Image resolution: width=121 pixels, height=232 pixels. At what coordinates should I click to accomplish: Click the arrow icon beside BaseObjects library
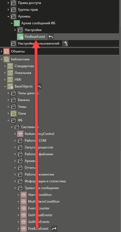click(x=39, y=86)
